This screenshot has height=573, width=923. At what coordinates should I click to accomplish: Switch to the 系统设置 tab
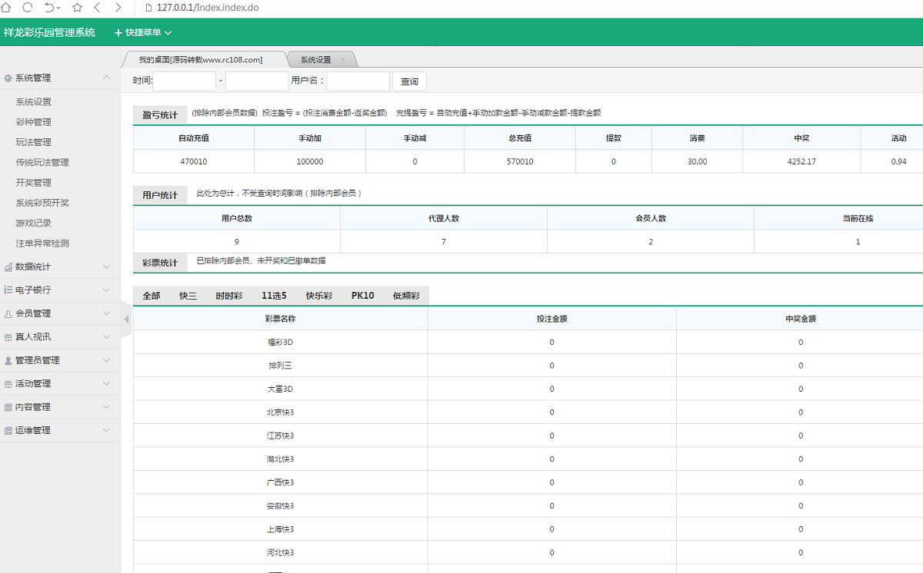click(315, 58)
